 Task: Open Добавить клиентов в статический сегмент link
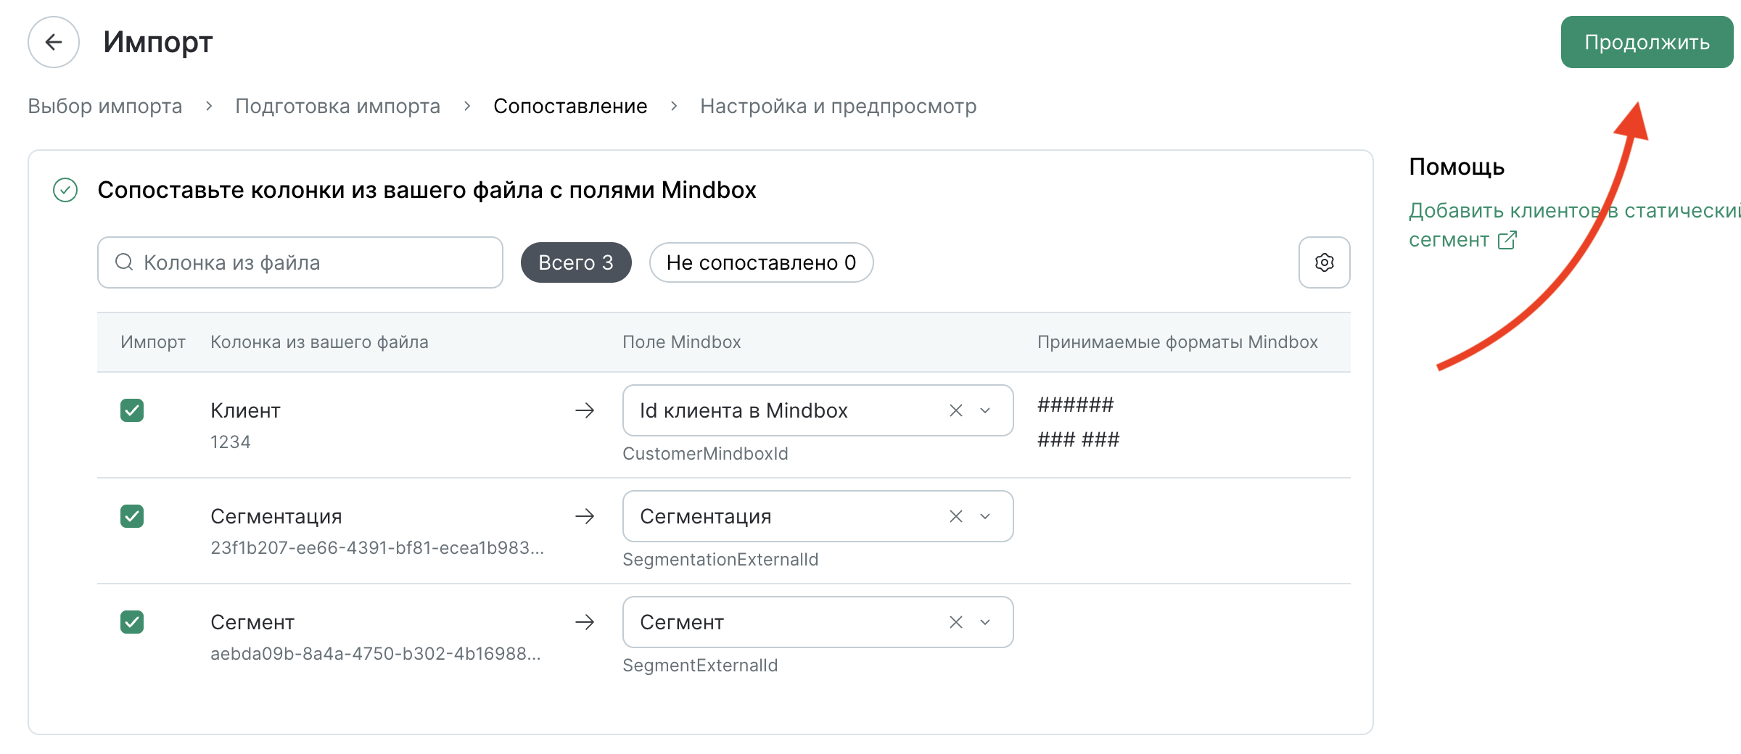coord(1574,225)
